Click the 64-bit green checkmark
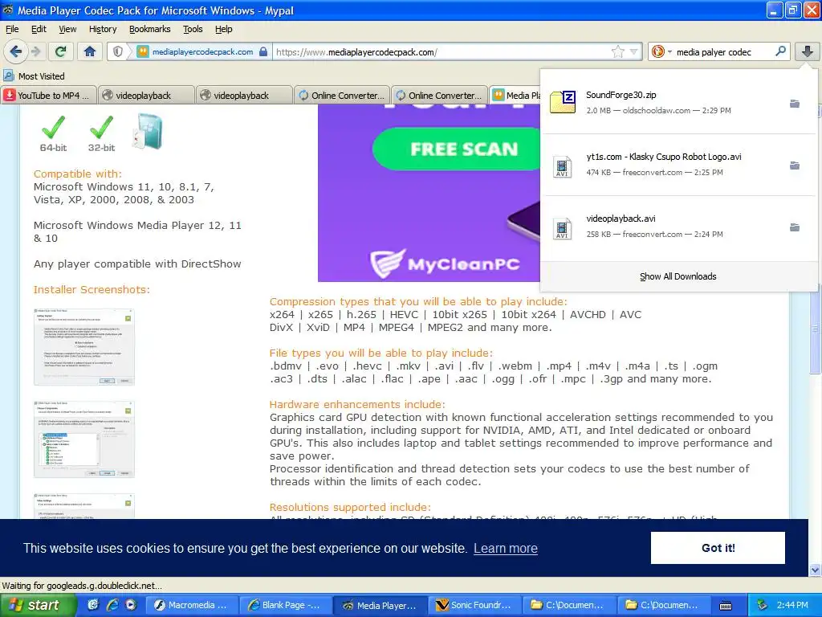The height and width of the screenshot is (617, 822). click(53, 128)
